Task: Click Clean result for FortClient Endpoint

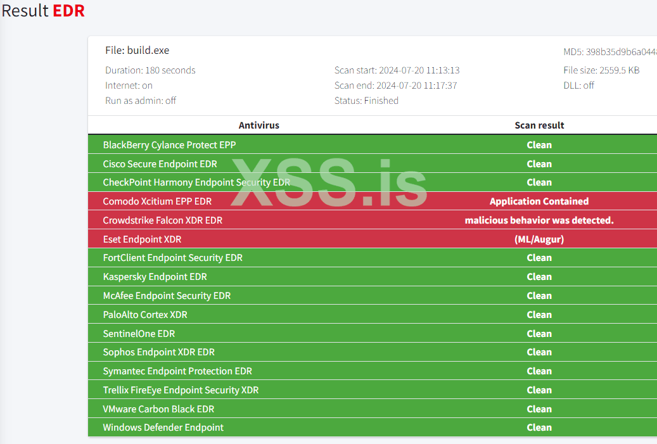Action: 539,258
